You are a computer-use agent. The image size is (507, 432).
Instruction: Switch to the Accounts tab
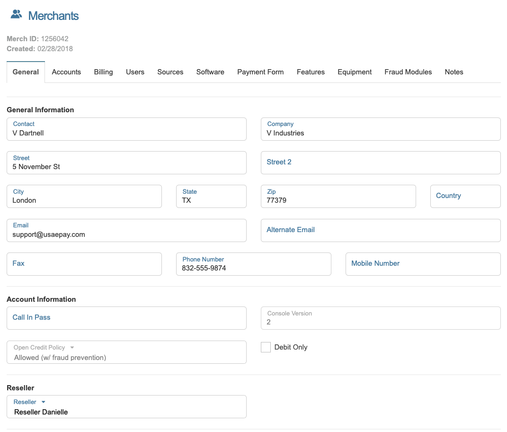pos(66,72)
